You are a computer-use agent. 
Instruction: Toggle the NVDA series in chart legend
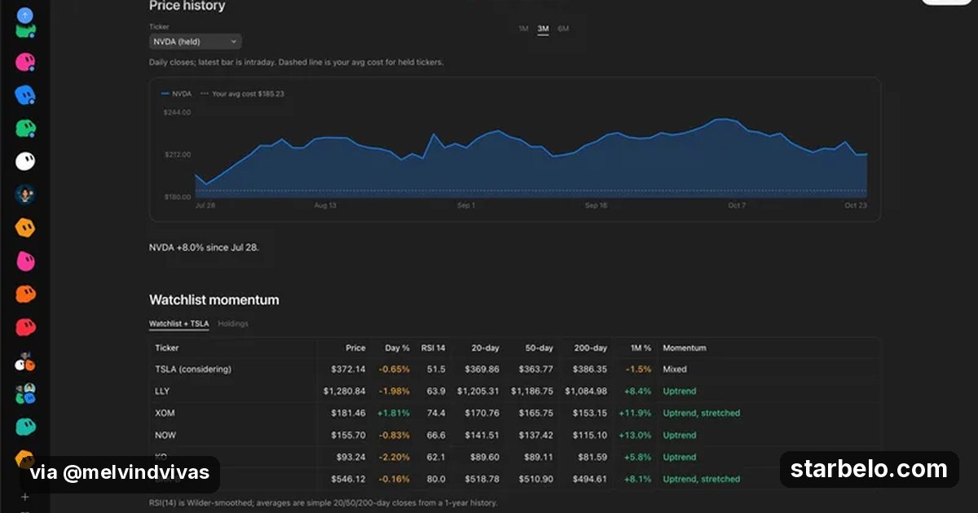point(177,94)
